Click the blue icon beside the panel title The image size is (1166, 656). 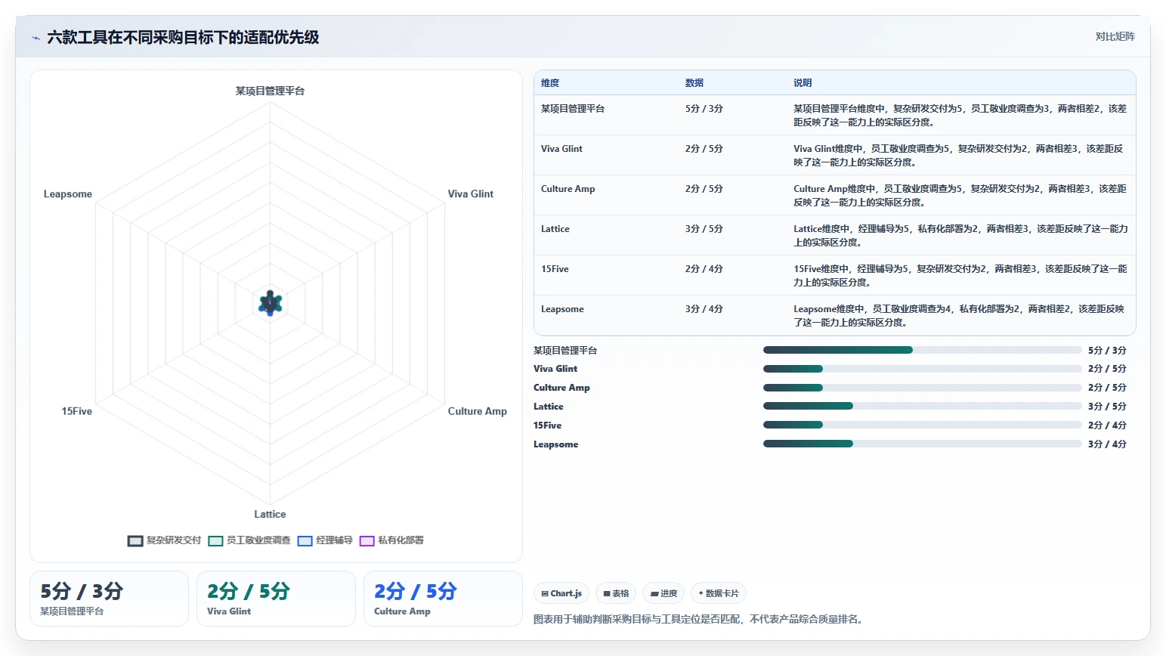36,38
